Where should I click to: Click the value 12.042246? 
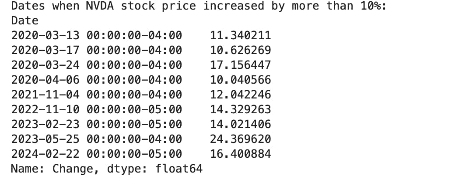click(x=240, y=95)
